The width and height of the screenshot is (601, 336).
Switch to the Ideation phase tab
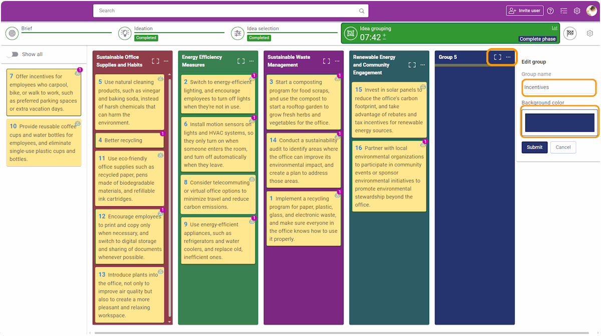tap(143, 29)
